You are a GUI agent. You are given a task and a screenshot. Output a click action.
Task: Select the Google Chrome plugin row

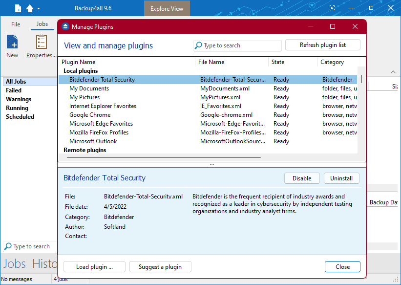pyautogui.click(x=208, y=115)
